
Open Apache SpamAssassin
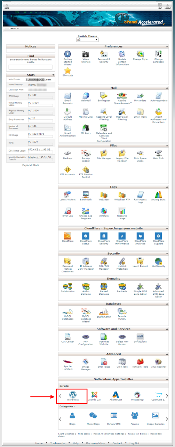[122, 95]
